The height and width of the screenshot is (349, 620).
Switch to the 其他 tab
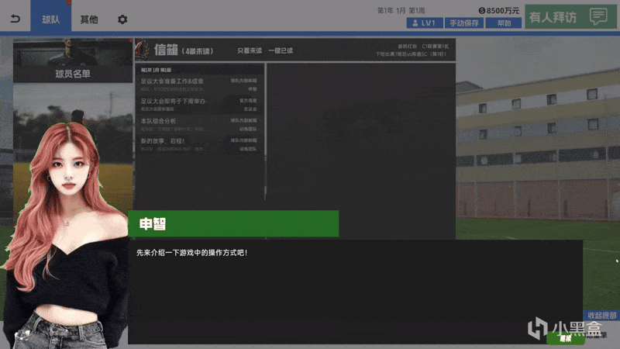pyautogui.click(x=89, y=19)
